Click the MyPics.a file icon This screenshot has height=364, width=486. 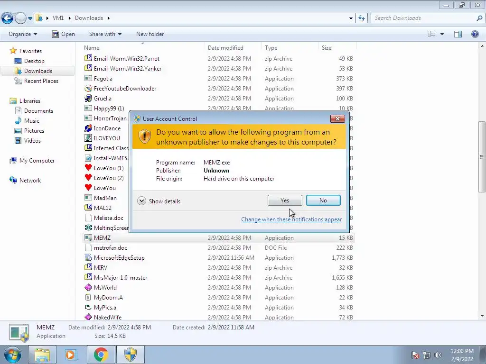pyautogui.click(x=88, y=307)
